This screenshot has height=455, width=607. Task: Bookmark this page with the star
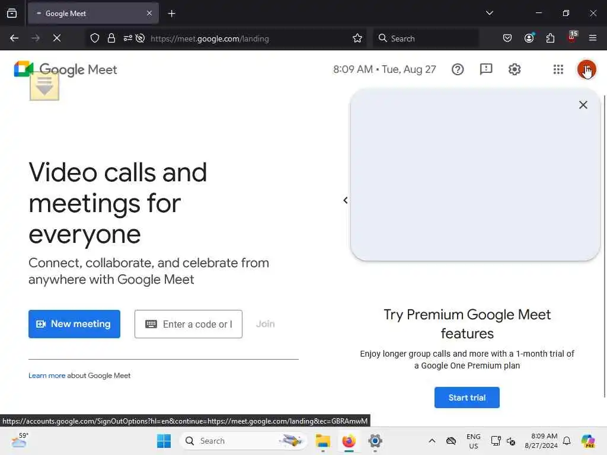click(357, 39)
